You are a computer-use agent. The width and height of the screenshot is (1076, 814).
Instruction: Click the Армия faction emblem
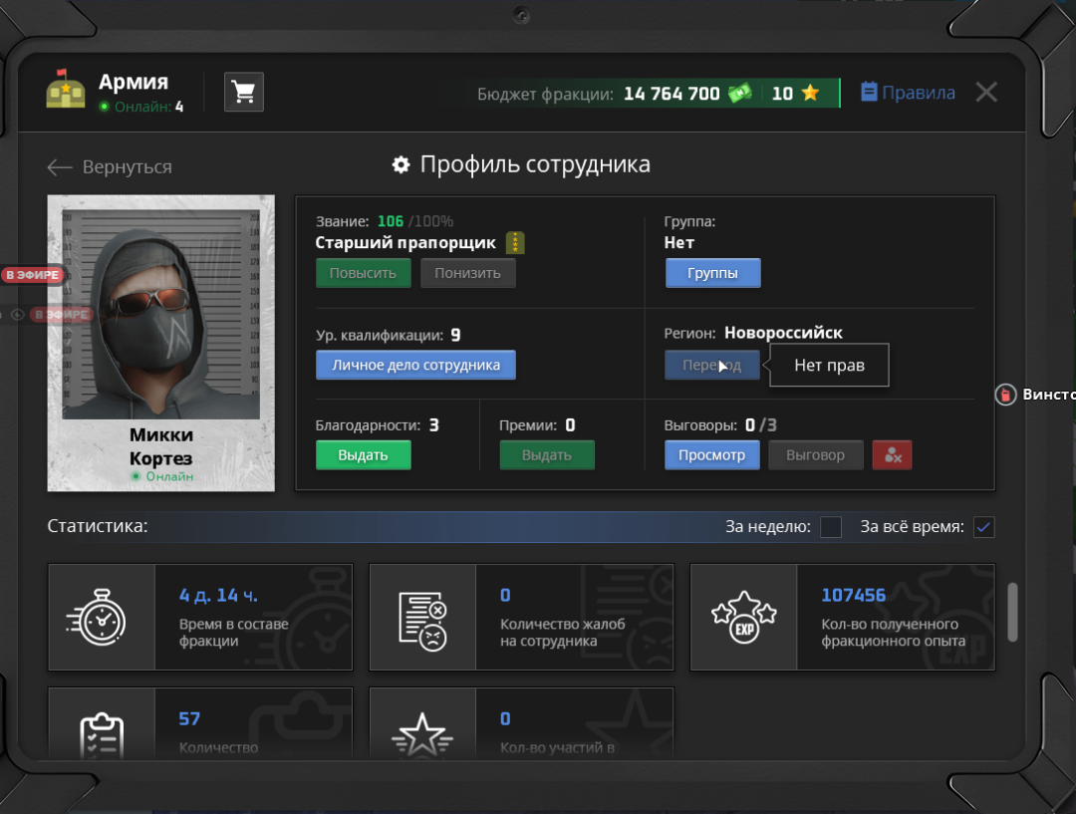(x=65, y=91)
